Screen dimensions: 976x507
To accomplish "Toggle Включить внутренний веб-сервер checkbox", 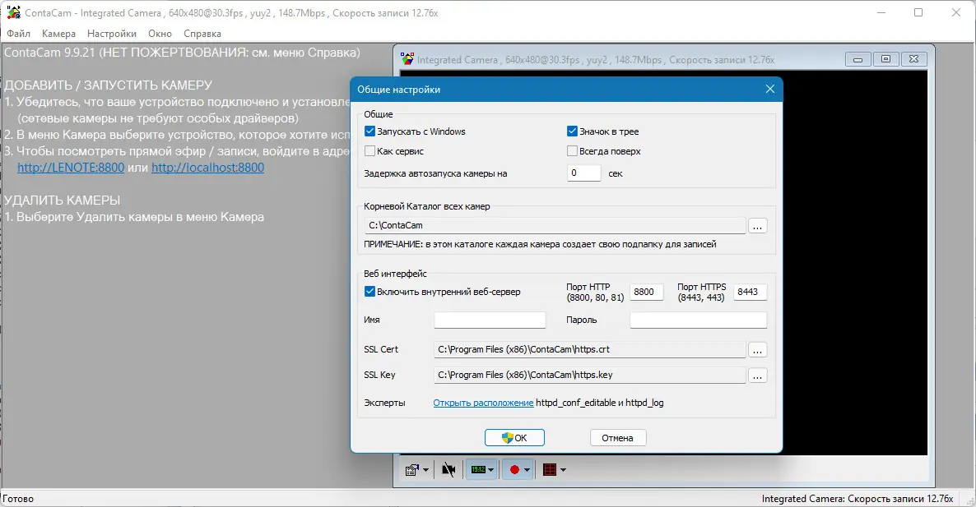I will coord(369,292).
